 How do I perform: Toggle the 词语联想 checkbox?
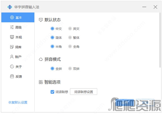[x=52, y=92]
